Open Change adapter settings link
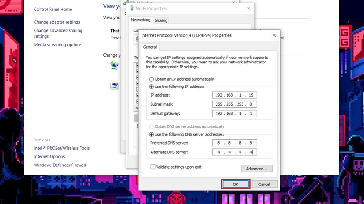 click(x=57, y=22)
